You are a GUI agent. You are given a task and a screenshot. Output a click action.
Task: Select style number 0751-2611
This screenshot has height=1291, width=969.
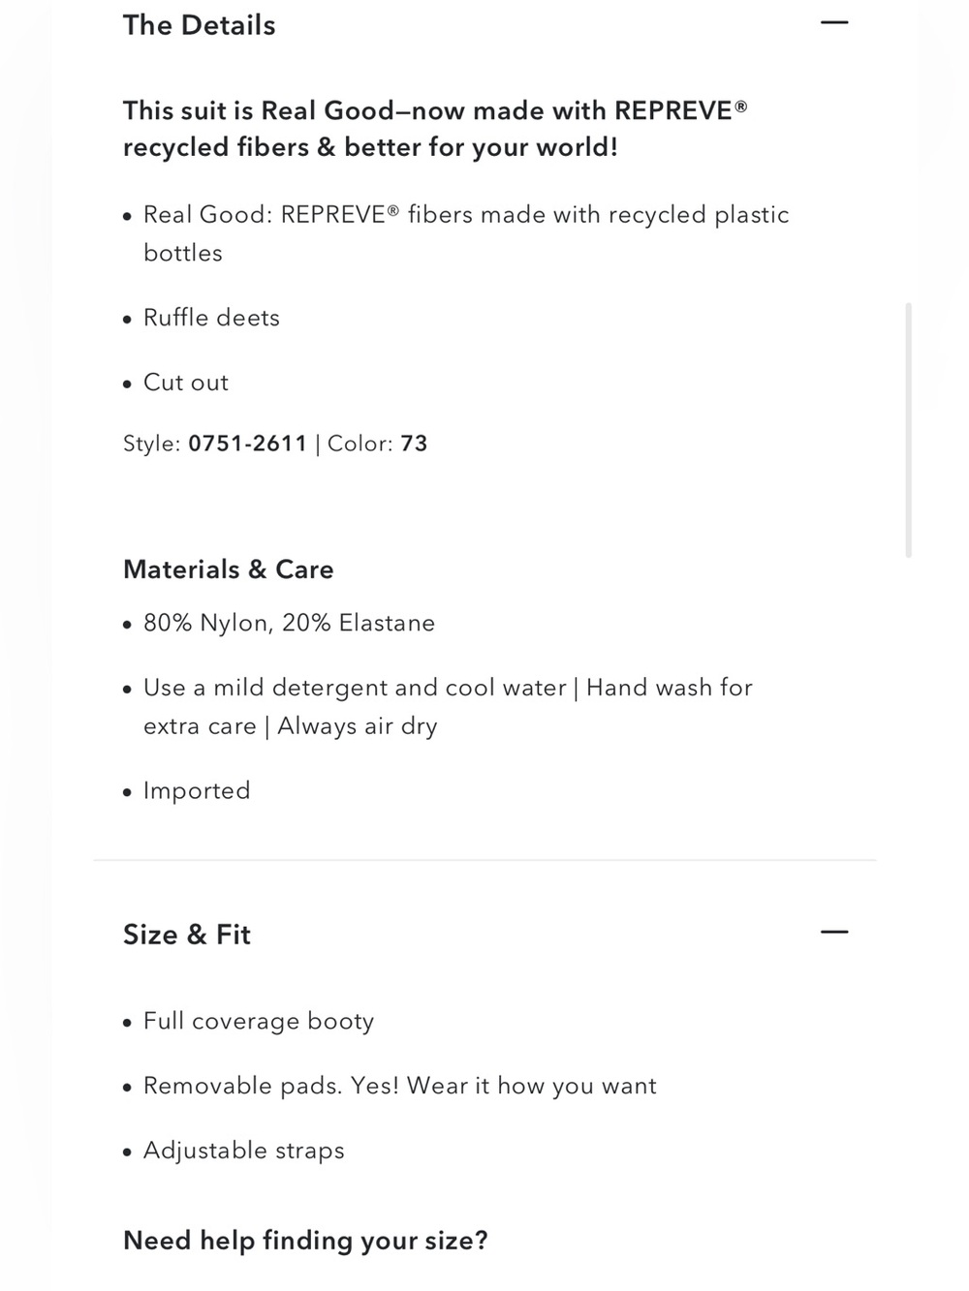click(x=247, y=444)
